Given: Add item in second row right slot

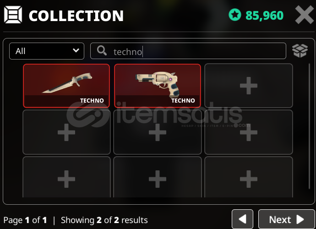Looking at the screenshot, I should coord(249,132).
